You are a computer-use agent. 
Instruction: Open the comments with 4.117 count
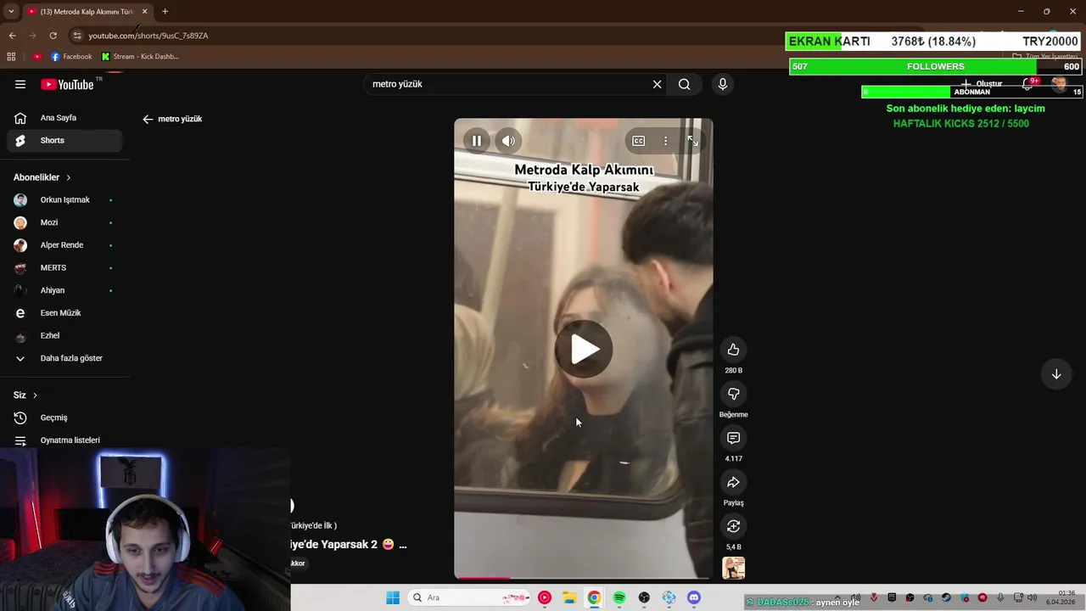point(734,438)
